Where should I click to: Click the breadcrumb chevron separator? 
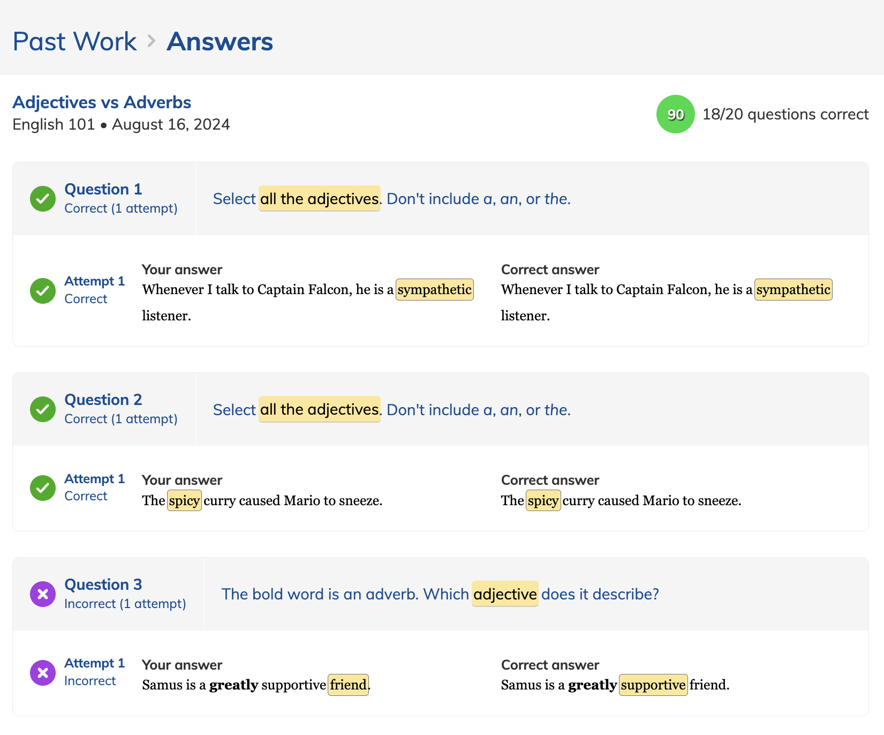(152, 41)
